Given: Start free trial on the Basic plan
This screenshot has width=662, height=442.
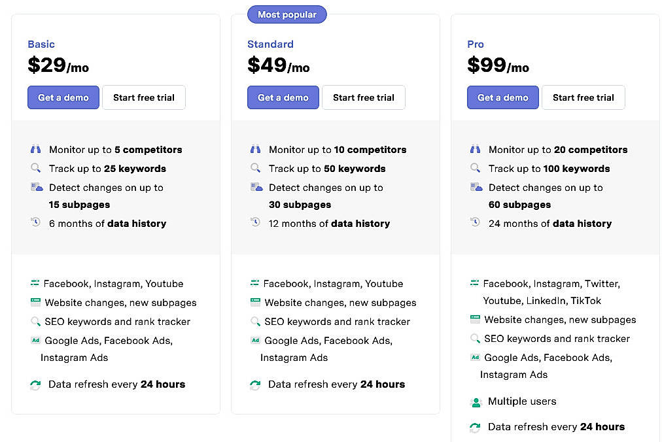Looking at the screenshot, I should point(143,97).
